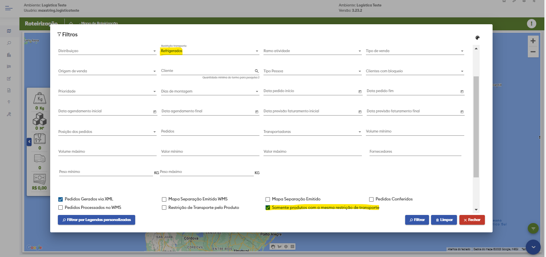Click the map icon in the sidebar

[9, 31]
